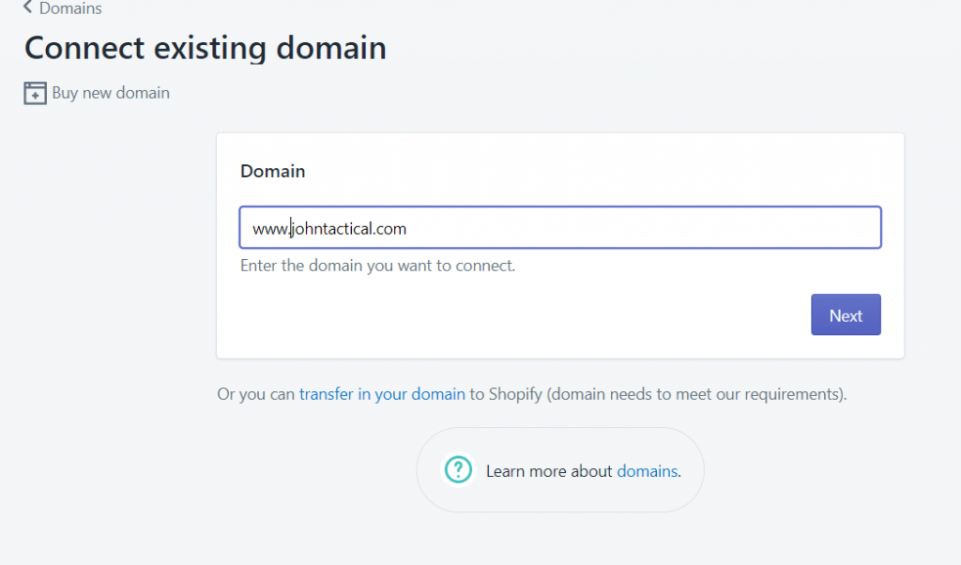Open the transfer in your domain link

[382, 394]
